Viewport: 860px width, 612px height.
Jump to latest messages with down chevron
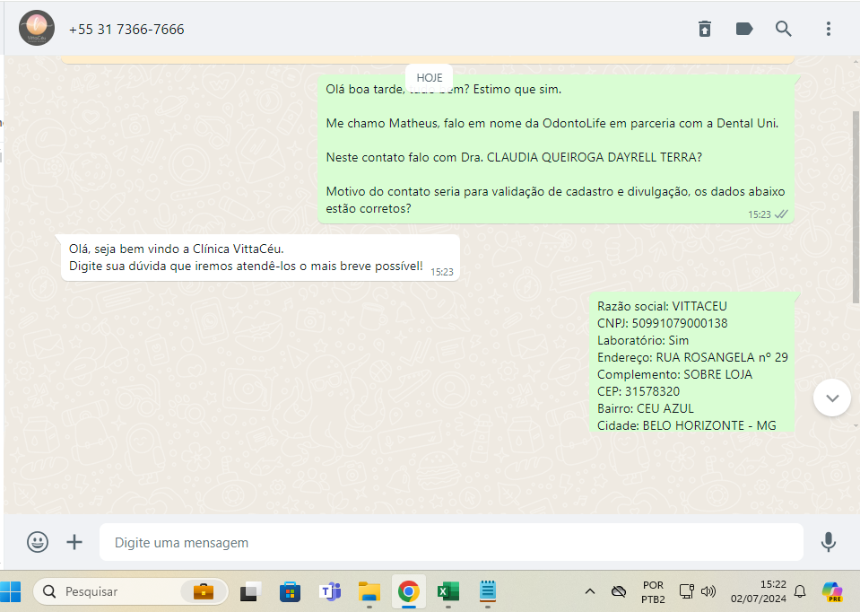coord(832,398)
